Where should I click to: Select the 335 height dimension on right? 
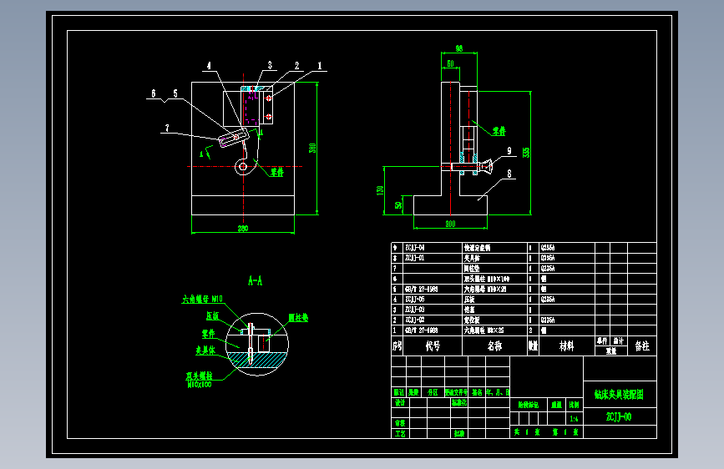click(526, 153)
